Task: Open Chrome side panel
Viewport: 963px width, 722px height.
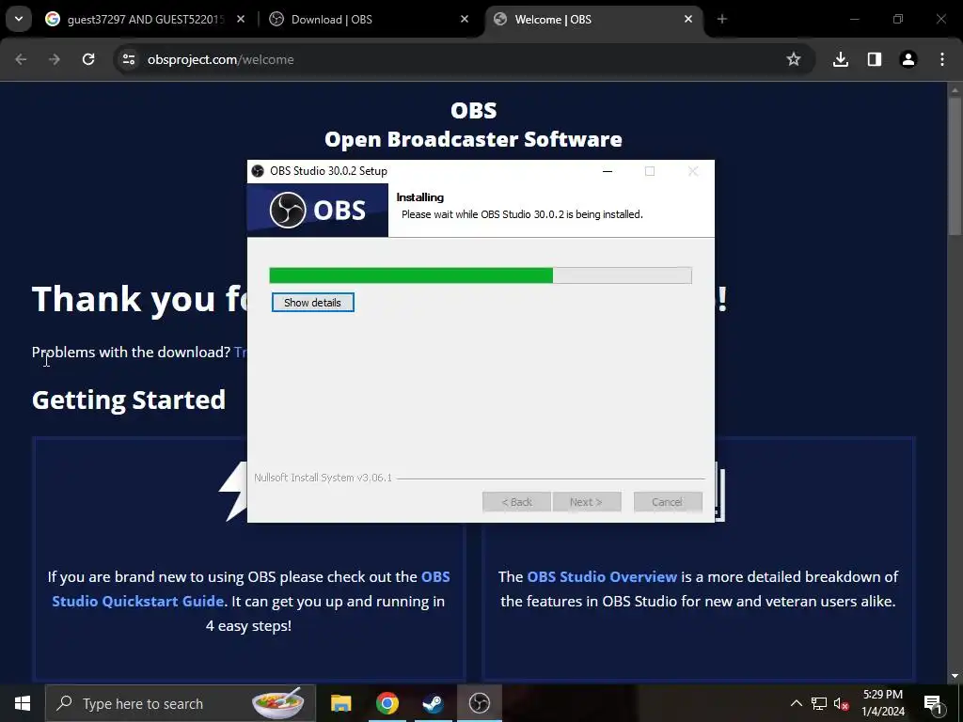Action: tap(875, 59)
